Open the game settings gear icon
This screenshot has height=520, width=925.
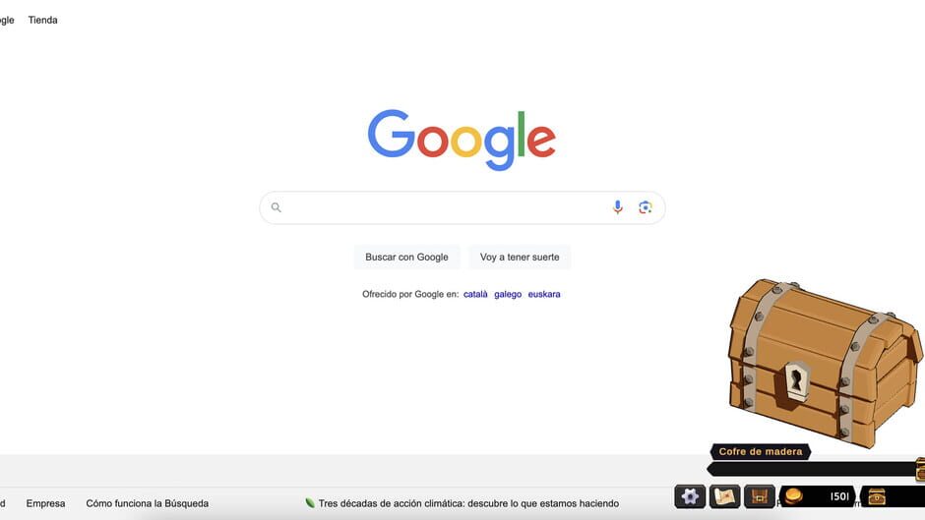[x=690, y=496]
